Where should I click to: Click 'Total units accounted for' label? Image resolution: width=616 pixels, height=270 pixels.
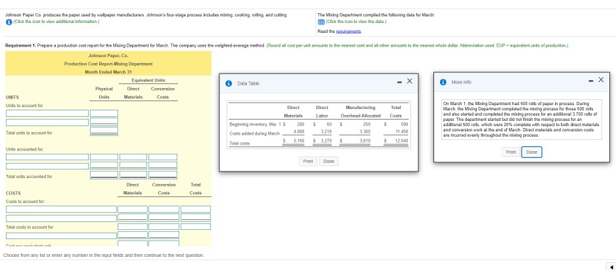[x=29, y=177]
